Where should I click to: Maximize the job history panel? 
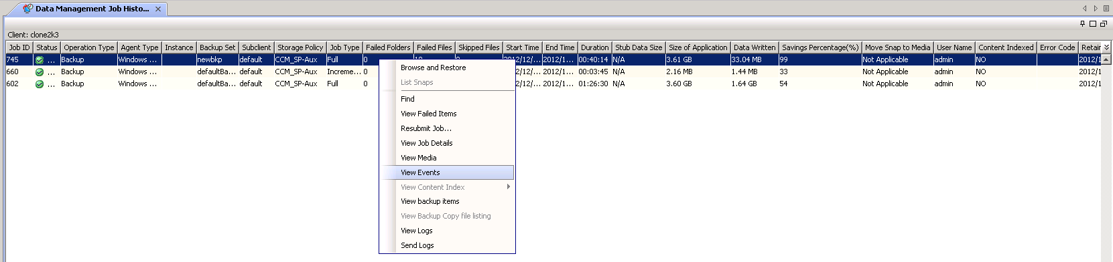pyautogui.click(x=1093, y=23)
